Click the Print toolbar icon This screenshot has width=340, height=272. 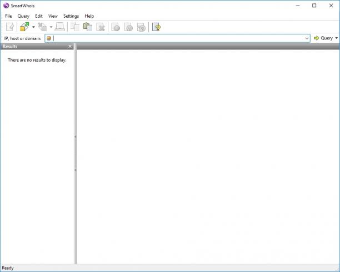[x=59, y=27]
